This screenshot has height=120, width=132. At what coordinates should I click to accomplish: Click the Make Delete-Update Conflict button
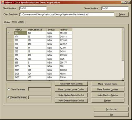pos(71,101)
